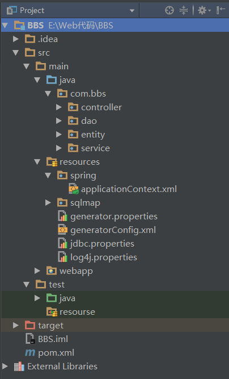The image size is (229, 379).
Task: Click the red target folder icon
Action: tap(30, 326)
